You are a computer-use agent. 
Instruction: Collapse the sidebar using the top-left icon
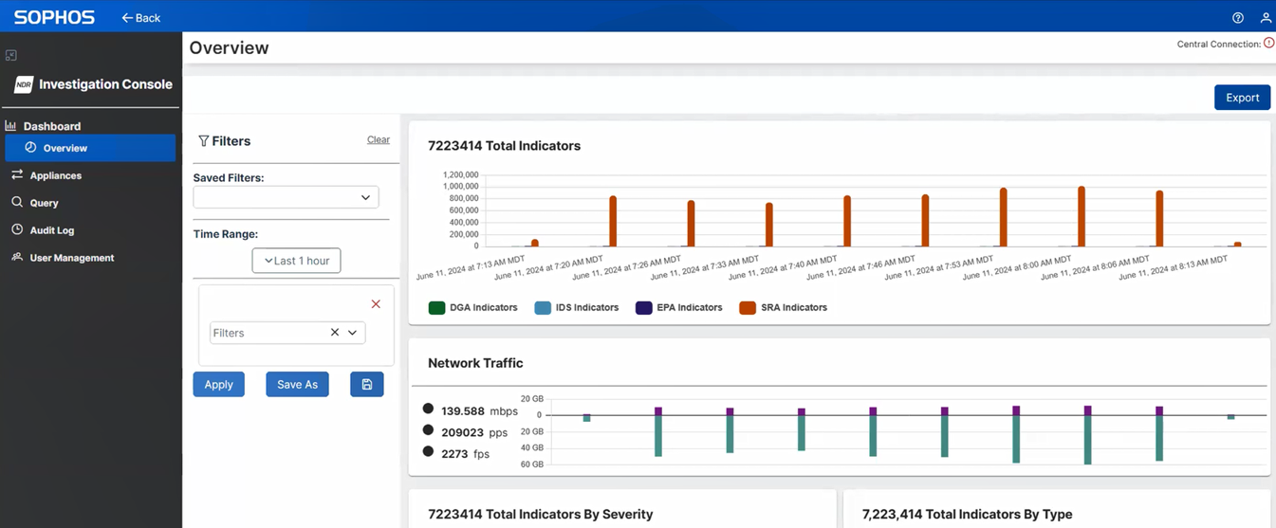11,56
